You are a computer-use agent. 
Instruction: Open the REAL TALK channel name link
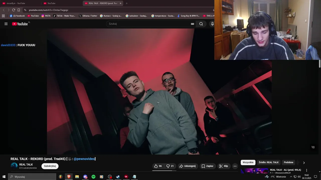pyautogui.click(x=26, y=164)
